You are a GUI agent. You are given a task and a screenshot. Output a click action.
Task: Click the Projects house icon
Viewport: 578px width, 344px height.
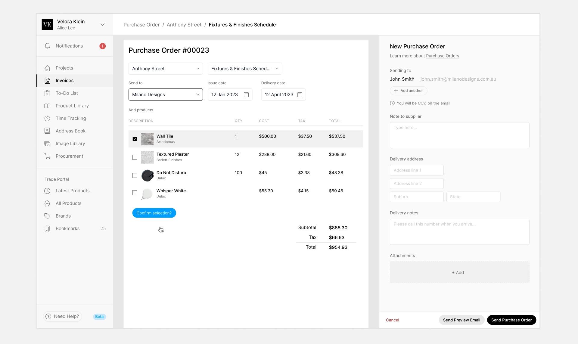47,68
